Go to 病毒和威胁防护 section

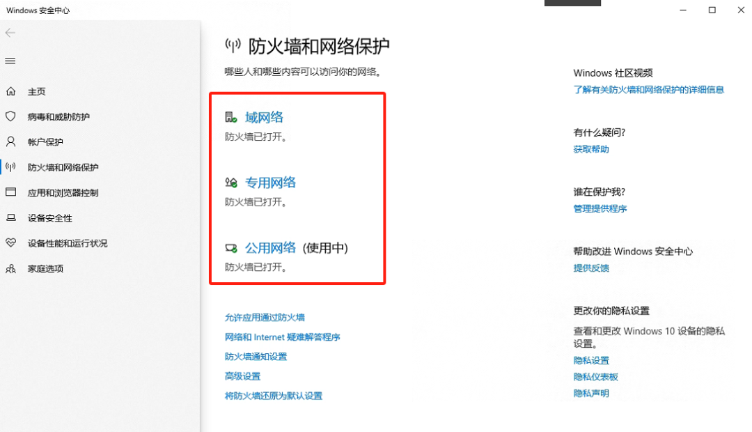click(x=58, y=116)
